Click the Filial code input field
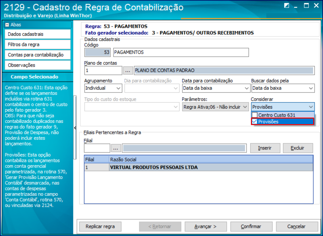 (x=97, y=148)
